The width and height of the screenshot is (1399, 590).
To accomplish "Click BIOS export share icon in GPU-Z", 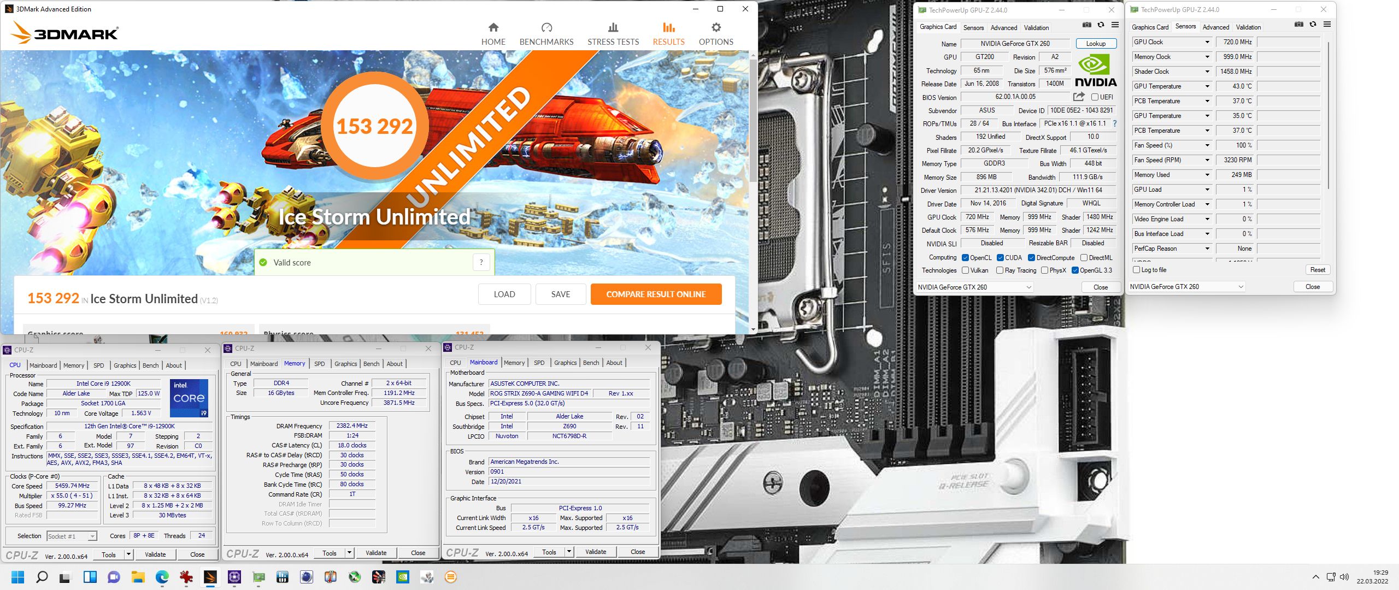I will (x=1079, y=97).
